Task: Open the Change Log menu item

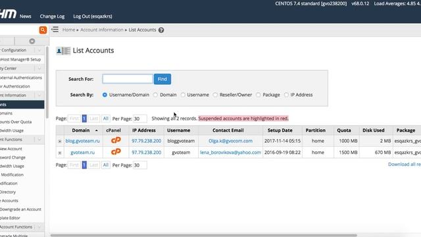Action: (52, 16)
